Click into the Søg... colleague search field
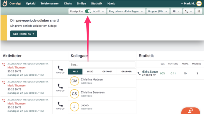 tap(102, 65)
